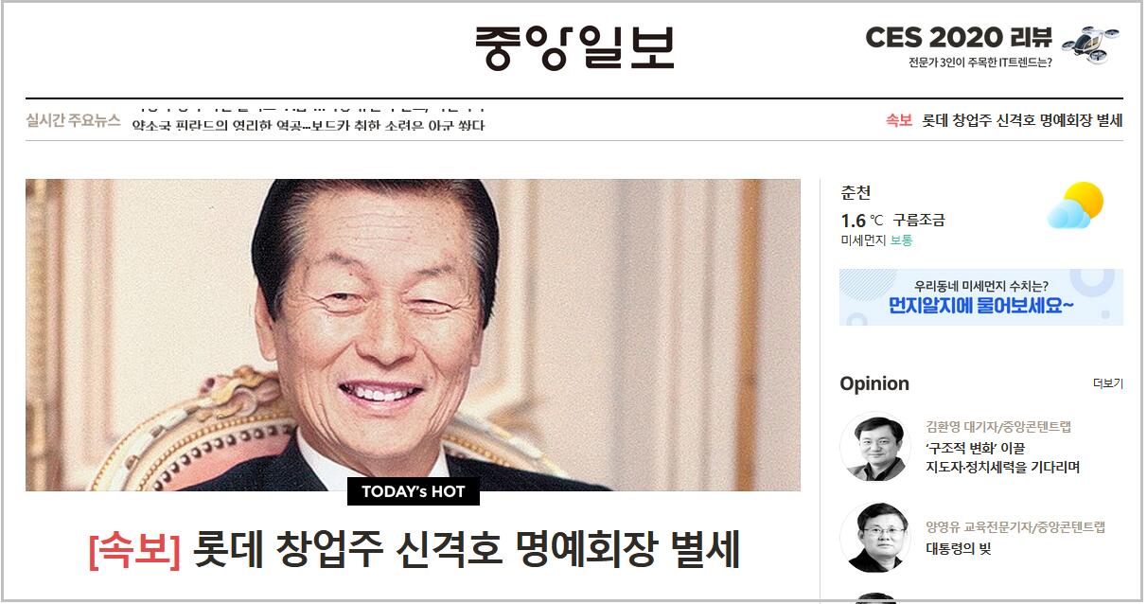Click the main photo of 신격호 명예회장

(x=413, y=334)
